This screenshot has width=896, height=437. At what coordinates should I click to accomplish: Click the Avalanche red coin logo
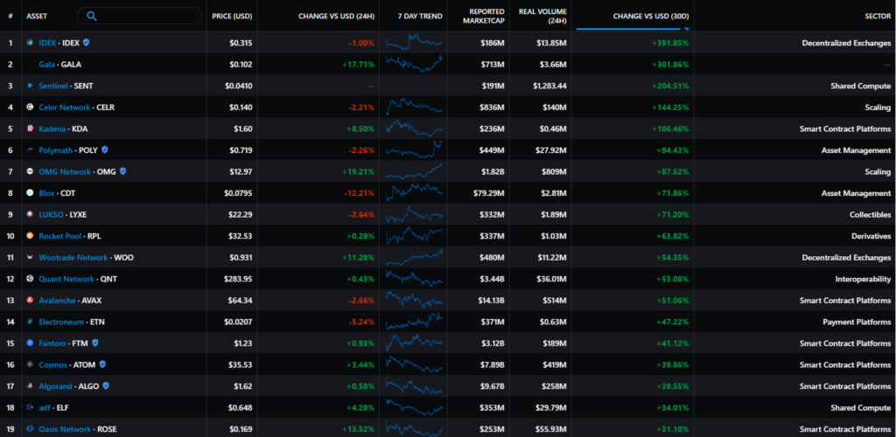pyautogui.click(x=30, y=300)
